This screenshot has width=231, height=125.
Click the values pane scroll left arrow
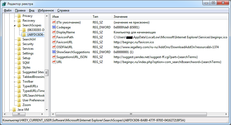coord(53,114)
